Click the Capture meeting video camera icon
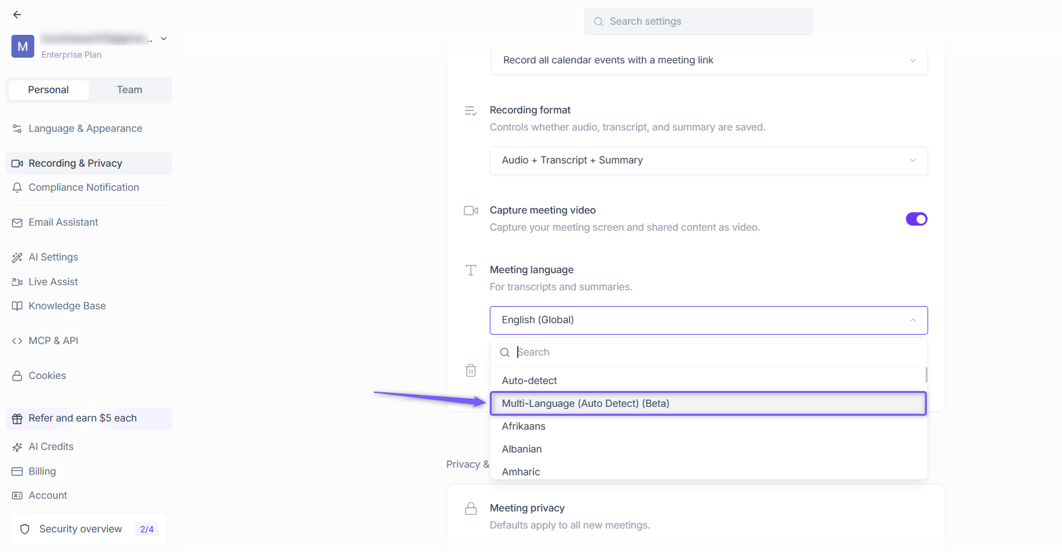Viewport: 1062px width, 552px height. [x=471, y=211]
